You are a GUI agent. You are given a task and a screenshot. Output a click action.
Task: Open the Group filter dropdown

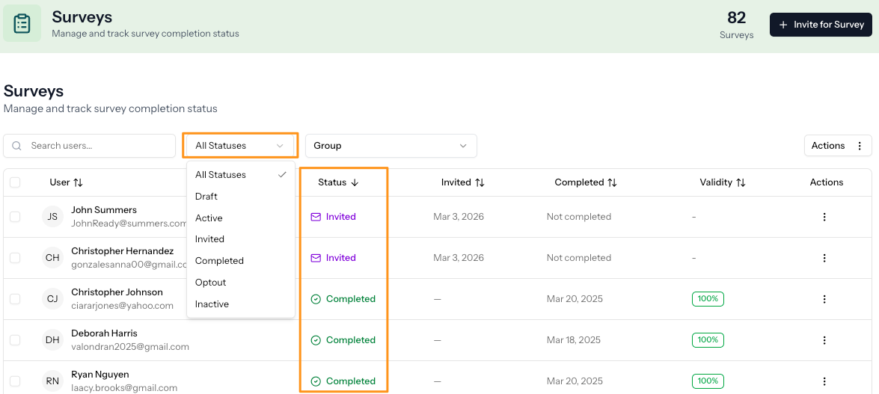pyautogui.click(x=391, y=146)
